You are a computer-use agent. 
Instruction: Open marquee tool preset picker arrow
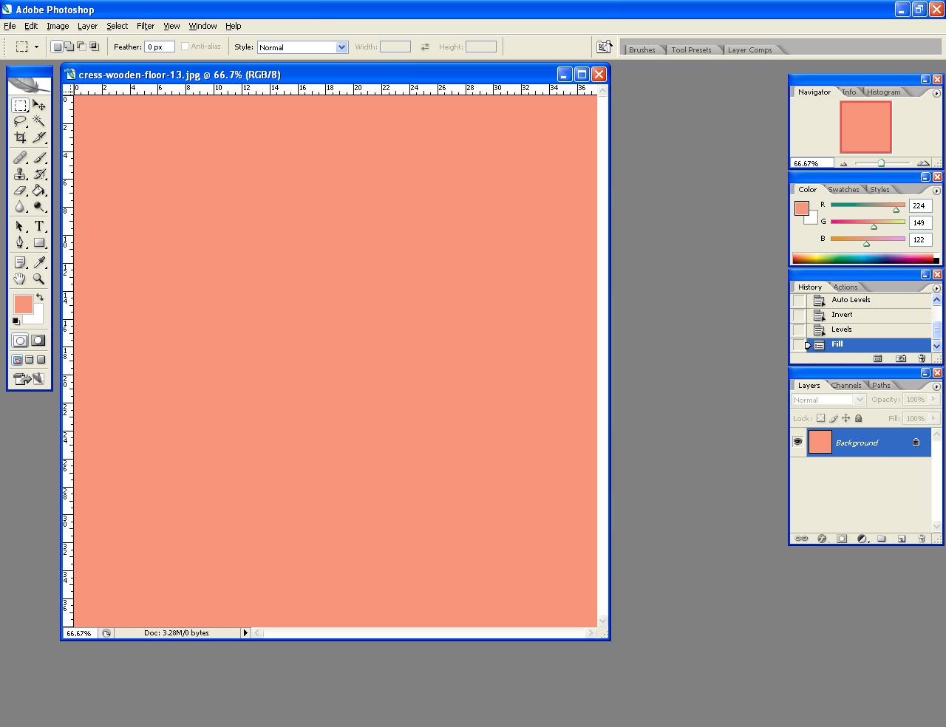pyautogui.click(x=36, y=47)
